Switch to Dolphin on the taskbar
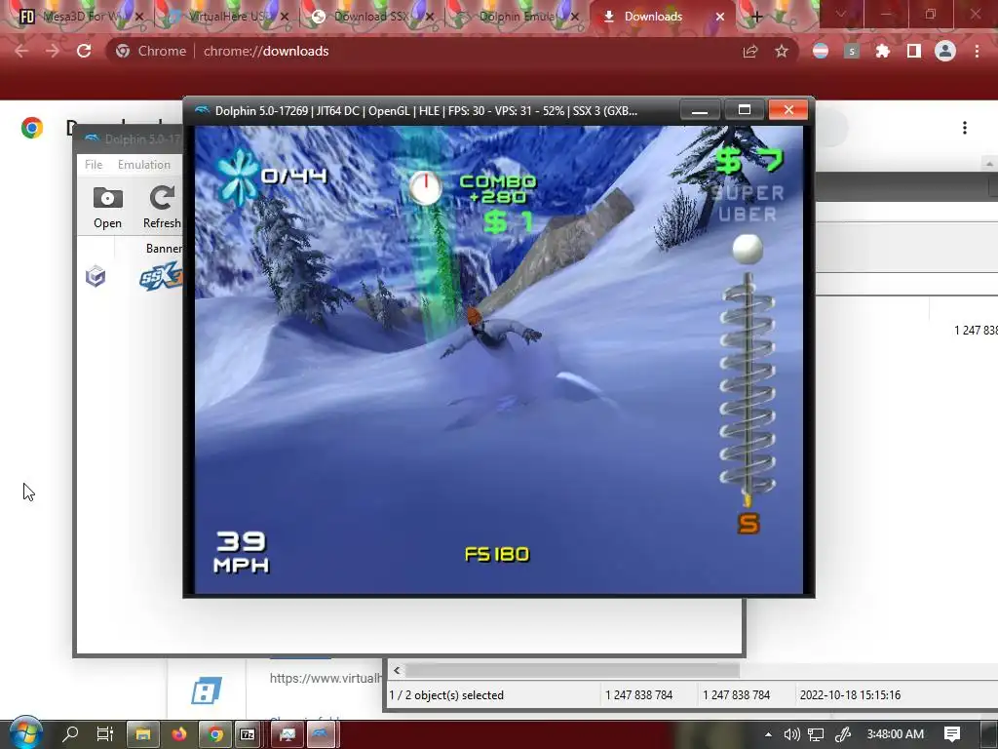The width and height of the screenshot is (998, 749). click(320, 734)
